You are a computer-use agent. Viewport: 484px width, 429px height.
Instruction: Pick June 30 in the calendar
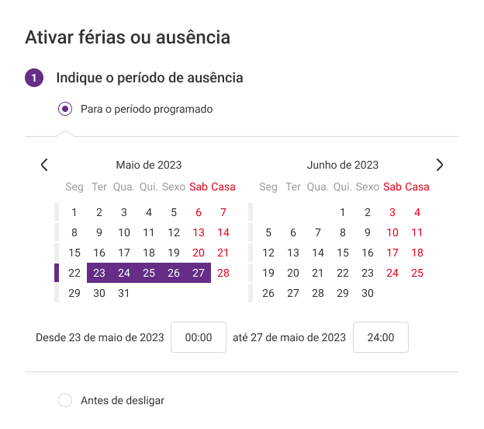click(x=368, y=293)
